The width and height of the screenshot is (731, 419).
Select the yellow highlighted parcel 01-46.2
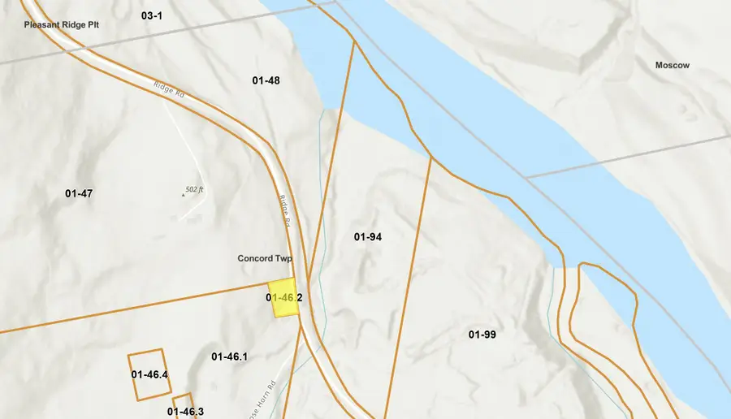[283, 298]
